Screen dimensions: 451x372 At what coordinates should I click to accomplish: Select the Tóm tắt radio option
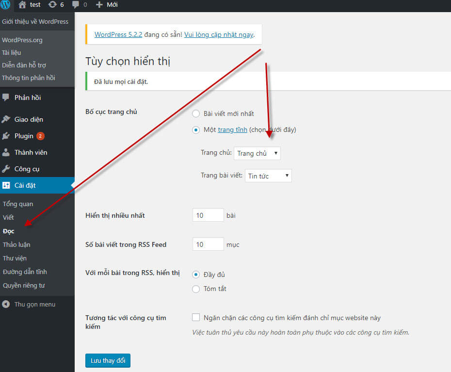[196, 289]
